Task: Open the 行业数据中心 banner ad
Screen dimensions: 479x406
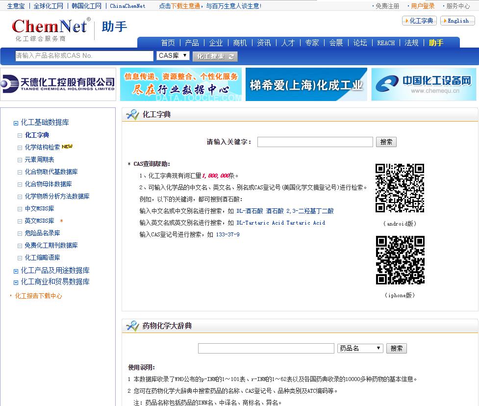Action: pos(181,84)
